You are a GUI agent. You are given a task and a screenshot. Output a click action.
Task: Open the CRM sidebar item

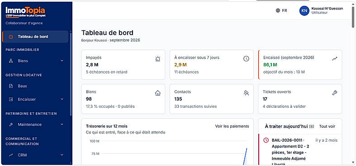tap(35, 155)
